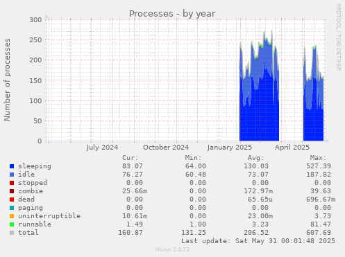This screenshot has width=345, height=257.
Task: Click total max value 607.69
Action: pyautogui.click(x=319, y=233)
